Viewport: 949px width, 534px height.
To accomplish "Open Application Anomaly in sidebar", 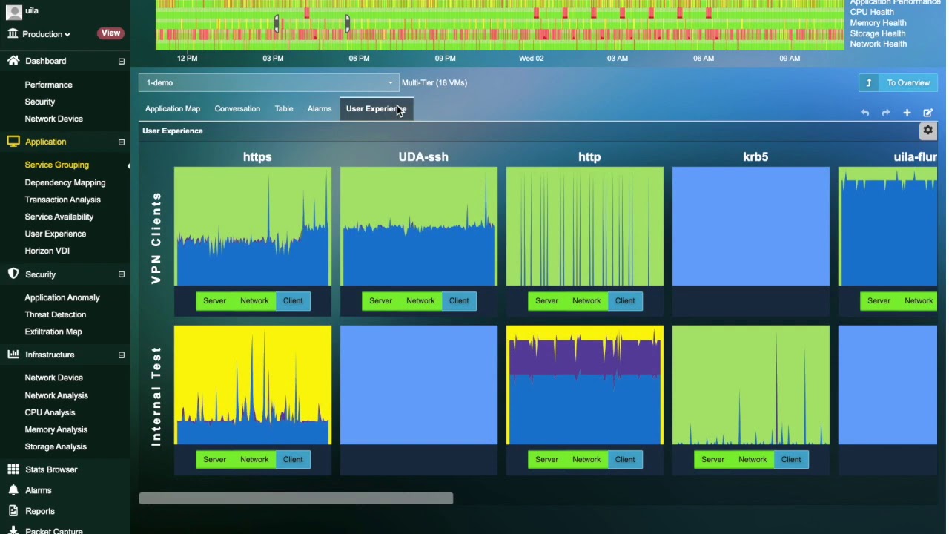I will (62, 297).
